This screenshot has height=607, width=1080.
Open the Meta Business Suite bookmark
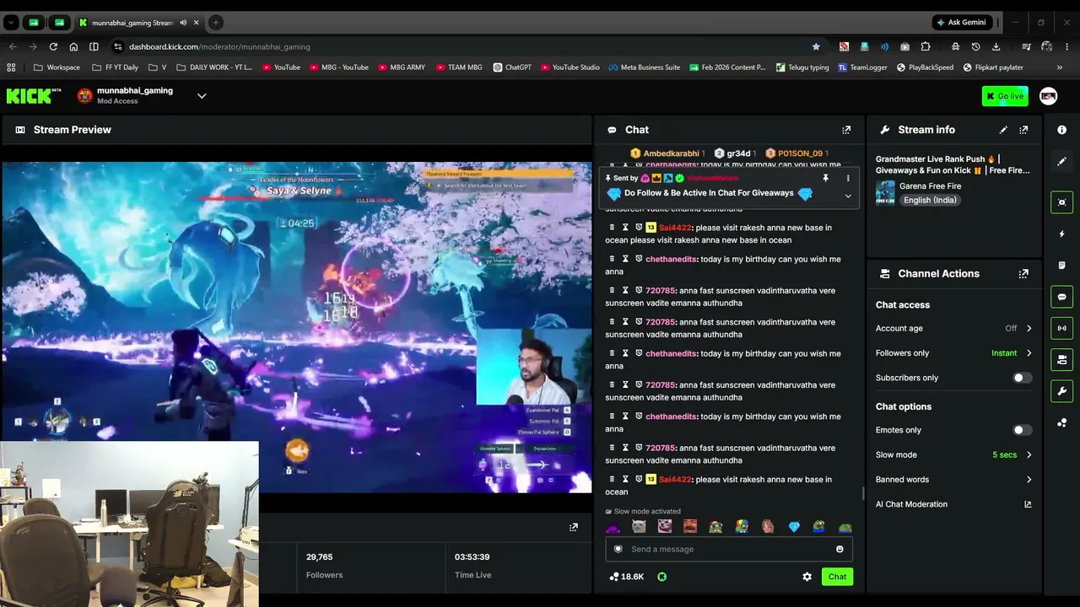(644, 67)
